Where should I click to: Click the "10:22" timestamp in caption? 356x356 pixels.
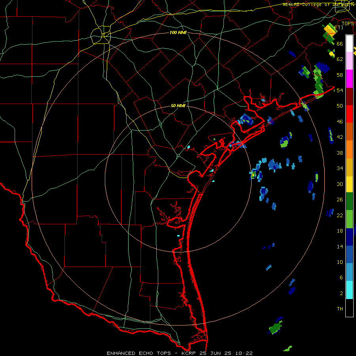pos(244,353)
